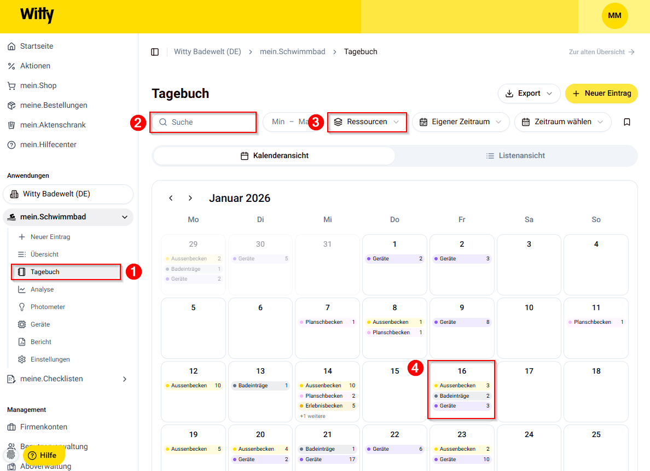
Task: Click the fingerprint icon at bottom left
Action: point(11,455)
